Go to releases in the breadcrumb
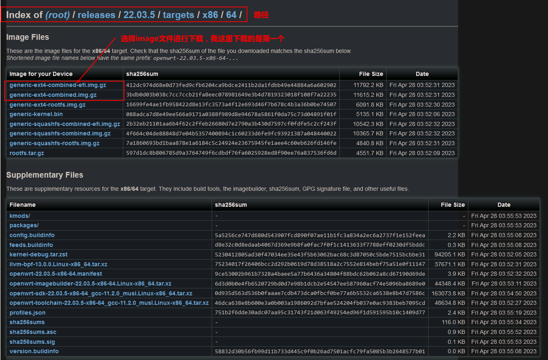Image resolution: width=548 pixels, height=360 pixels. click(96, 15)
